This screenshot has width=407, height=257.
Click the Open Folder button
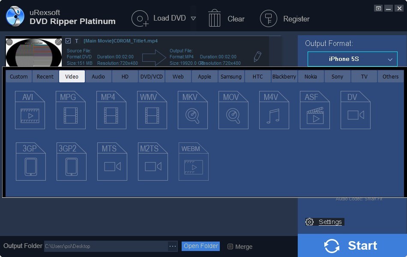[201, 246]
